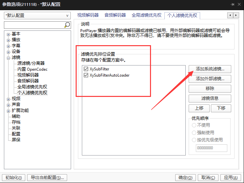The width and height of the screenshot is (244, 183).
Task: Select 全局滤镜优先权 in the tree
Action: [32, 87]
